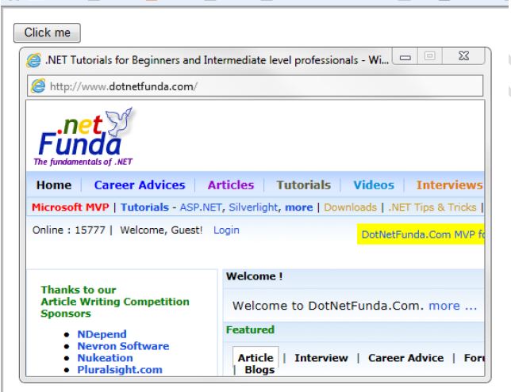The height and width of the screenshot is (392, 511).
Task: Click the bold Tutorials link in sub-navigation
Action: pos(144,207)
